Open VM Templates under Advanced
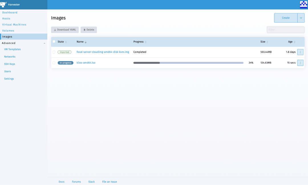The width and height of the screenshot is (308, 185). [x=12, y=49]
